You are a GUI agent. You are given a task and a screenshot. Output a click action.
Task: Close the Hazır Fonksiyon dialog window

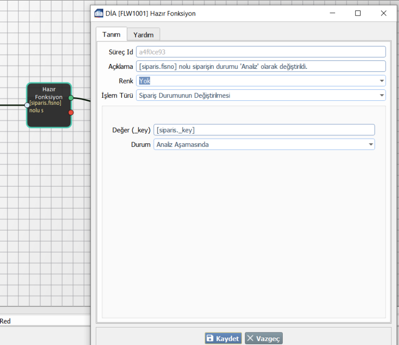tap(384, 13)
